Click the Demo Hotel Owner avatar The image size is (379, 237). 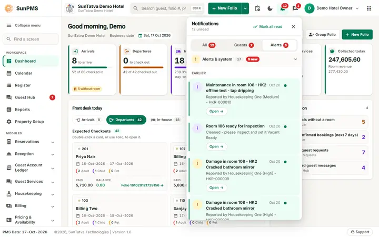(x=310, y=8)
